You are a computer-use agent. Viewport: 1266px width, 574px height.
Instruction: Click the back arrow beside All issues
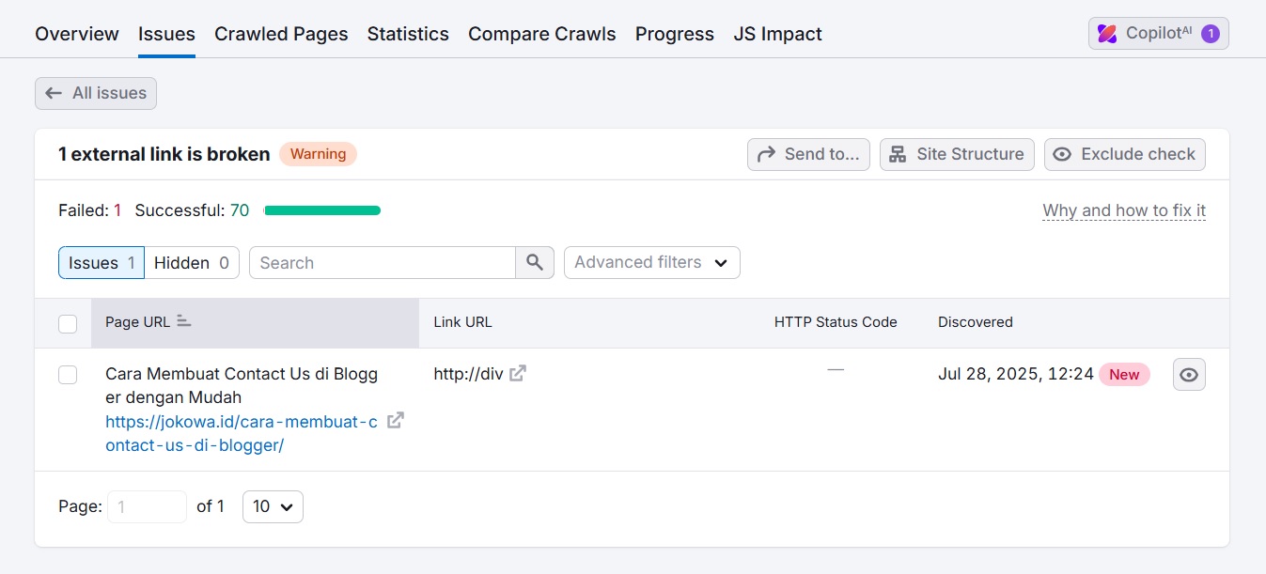pos(54,93)
